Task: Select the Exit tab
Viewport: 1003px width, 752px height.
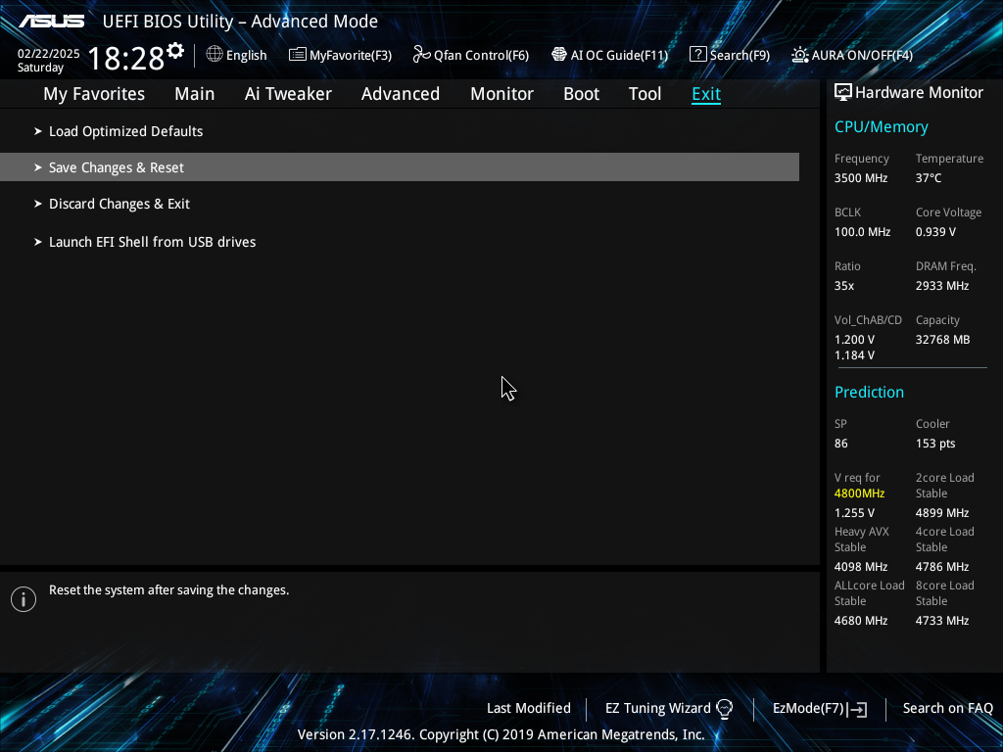Action: [x=706, y=94]
